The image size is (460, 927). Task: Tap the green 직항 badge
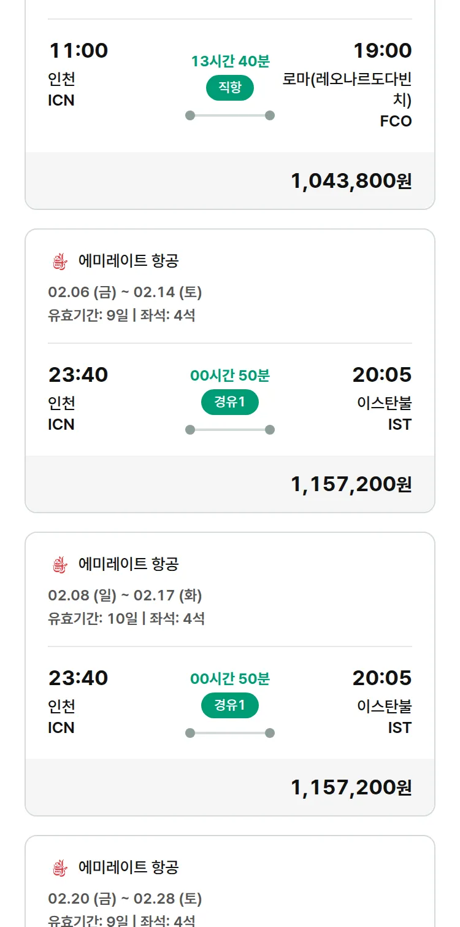point(230,88)
